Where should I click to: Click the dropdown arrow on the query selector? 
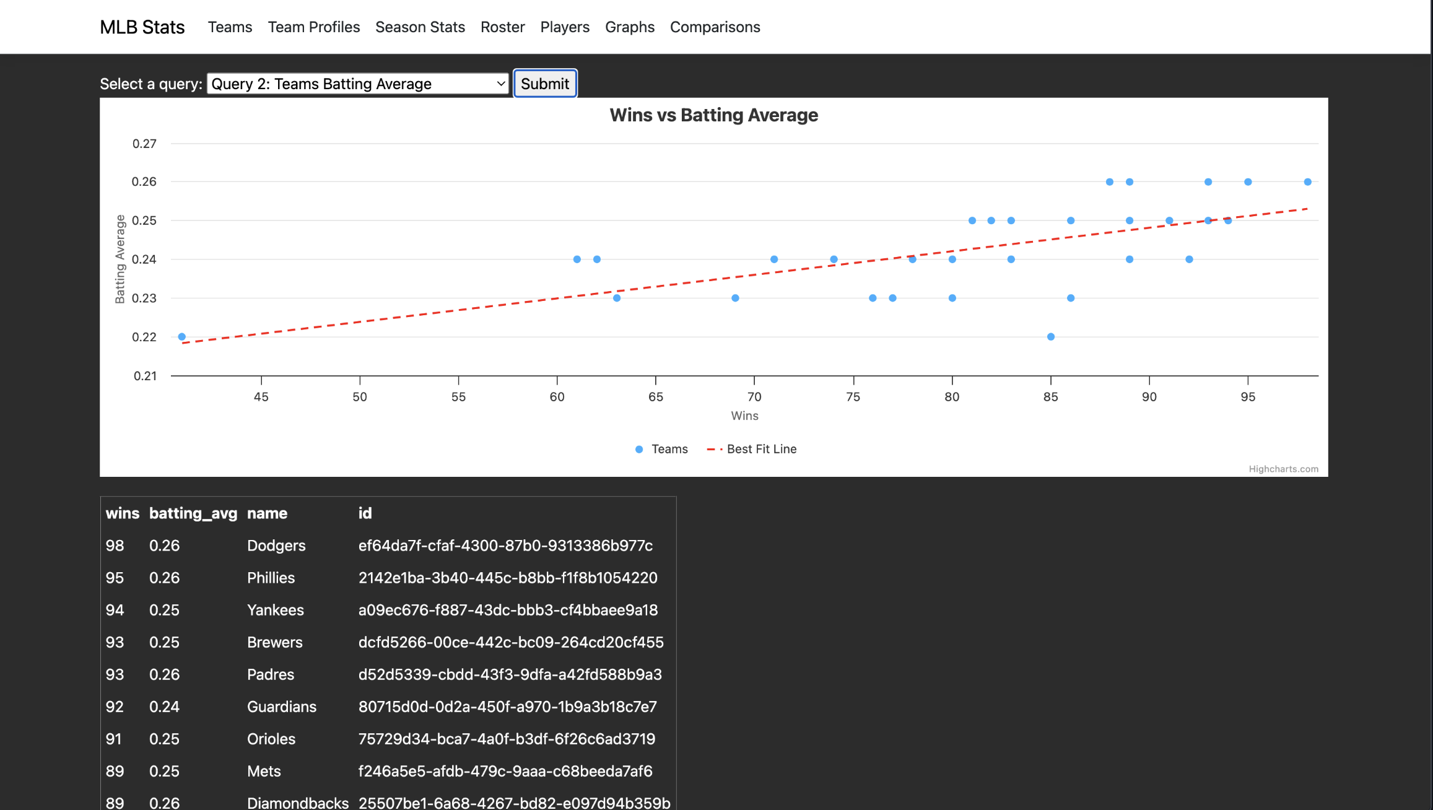499,83
